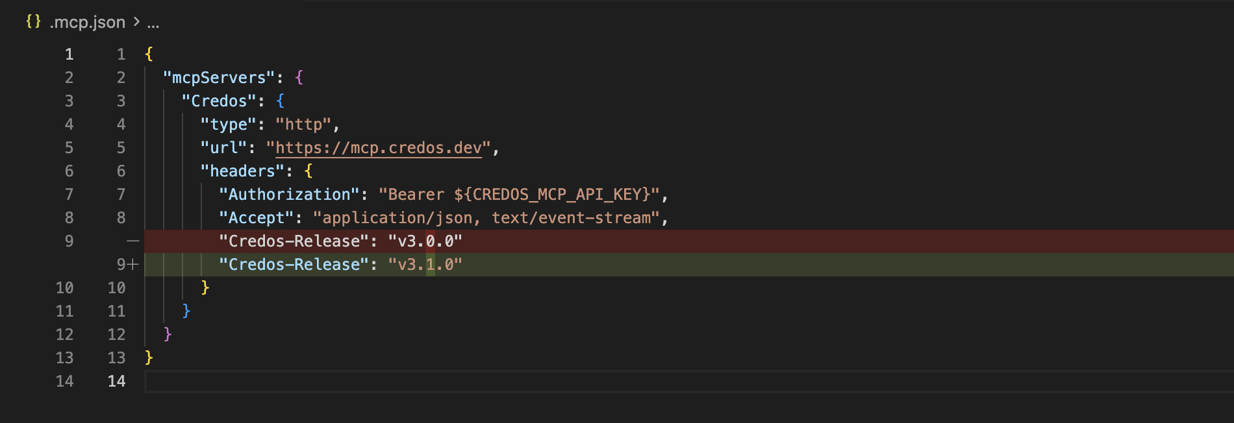Click the .mcp.json breadcrumb file name
The image size is (1234, 423).
88,22
